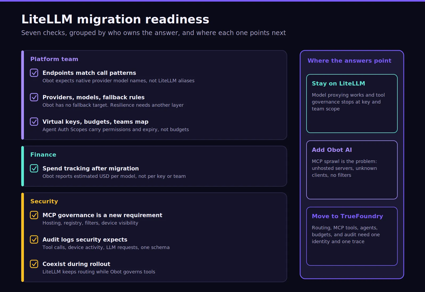425x292 pixels.
Task: Click the Finance heading
Action: (x=43, y=154)
